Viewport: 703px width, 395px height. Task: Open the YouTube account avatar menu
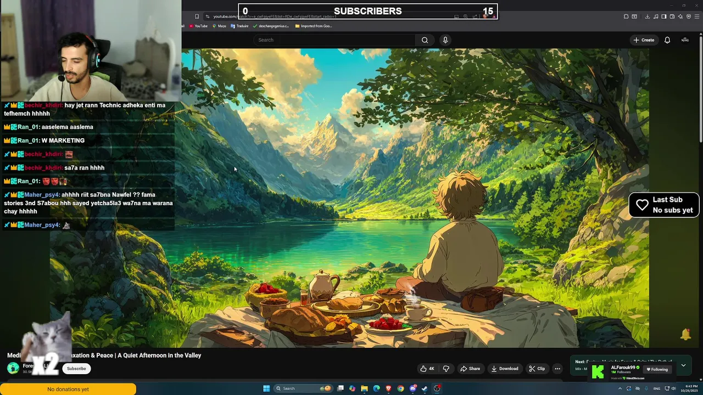[685, 40]
